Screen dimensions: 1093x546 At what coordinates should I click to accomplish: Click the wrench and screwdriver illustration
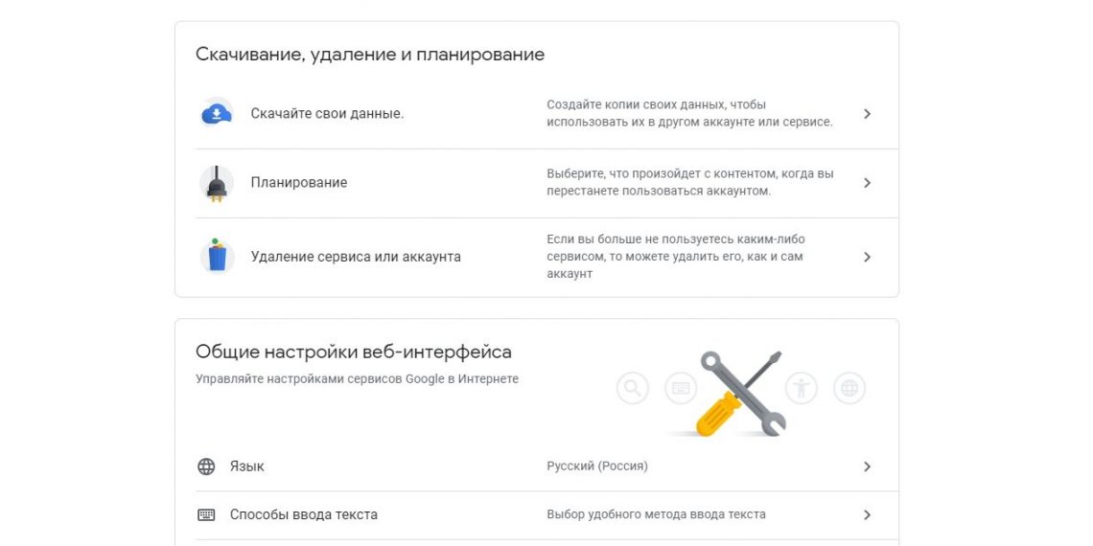pyautogui.click(x=741, y=394)
